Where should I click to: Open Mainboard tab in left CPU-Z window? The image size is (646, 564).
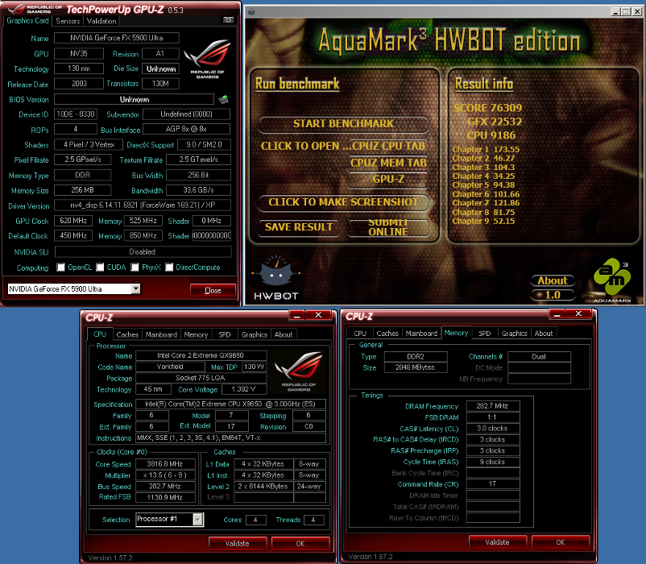161,334
